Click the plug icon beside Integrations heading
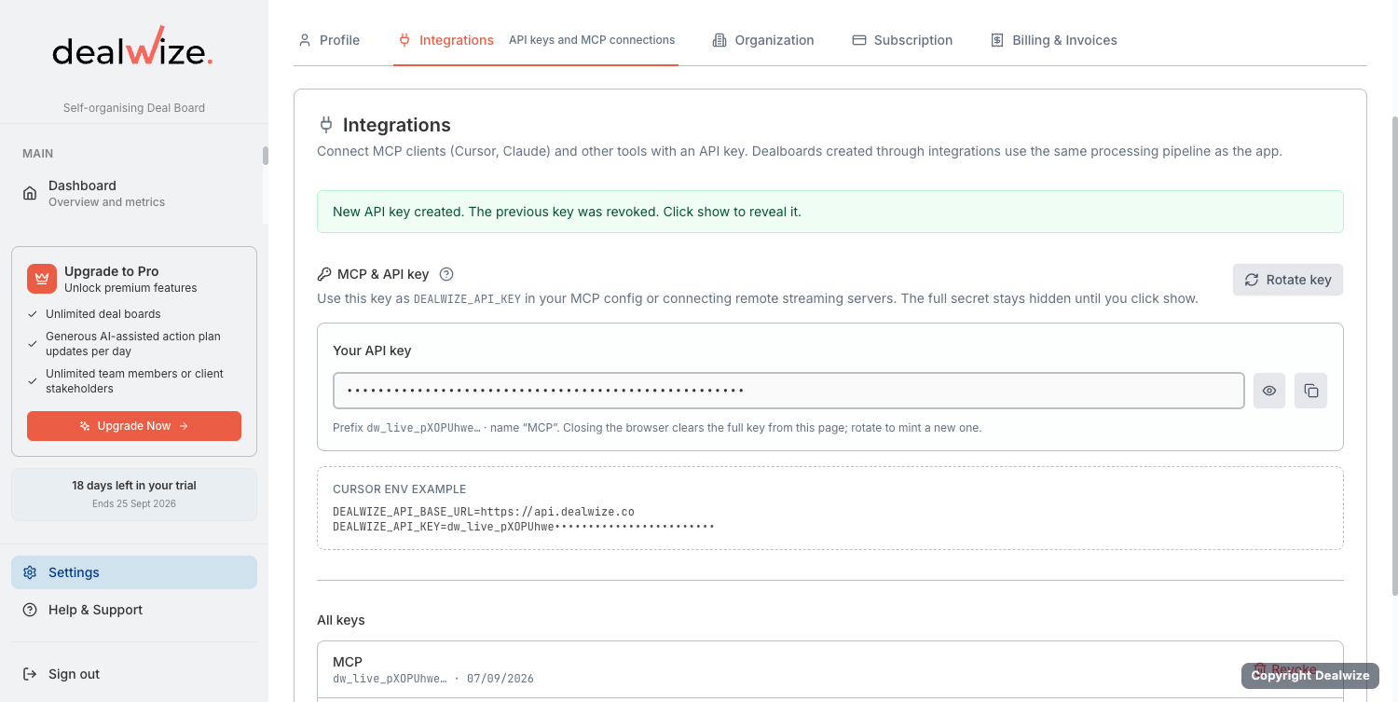The image size is (1398, 702). coord(325,125)
